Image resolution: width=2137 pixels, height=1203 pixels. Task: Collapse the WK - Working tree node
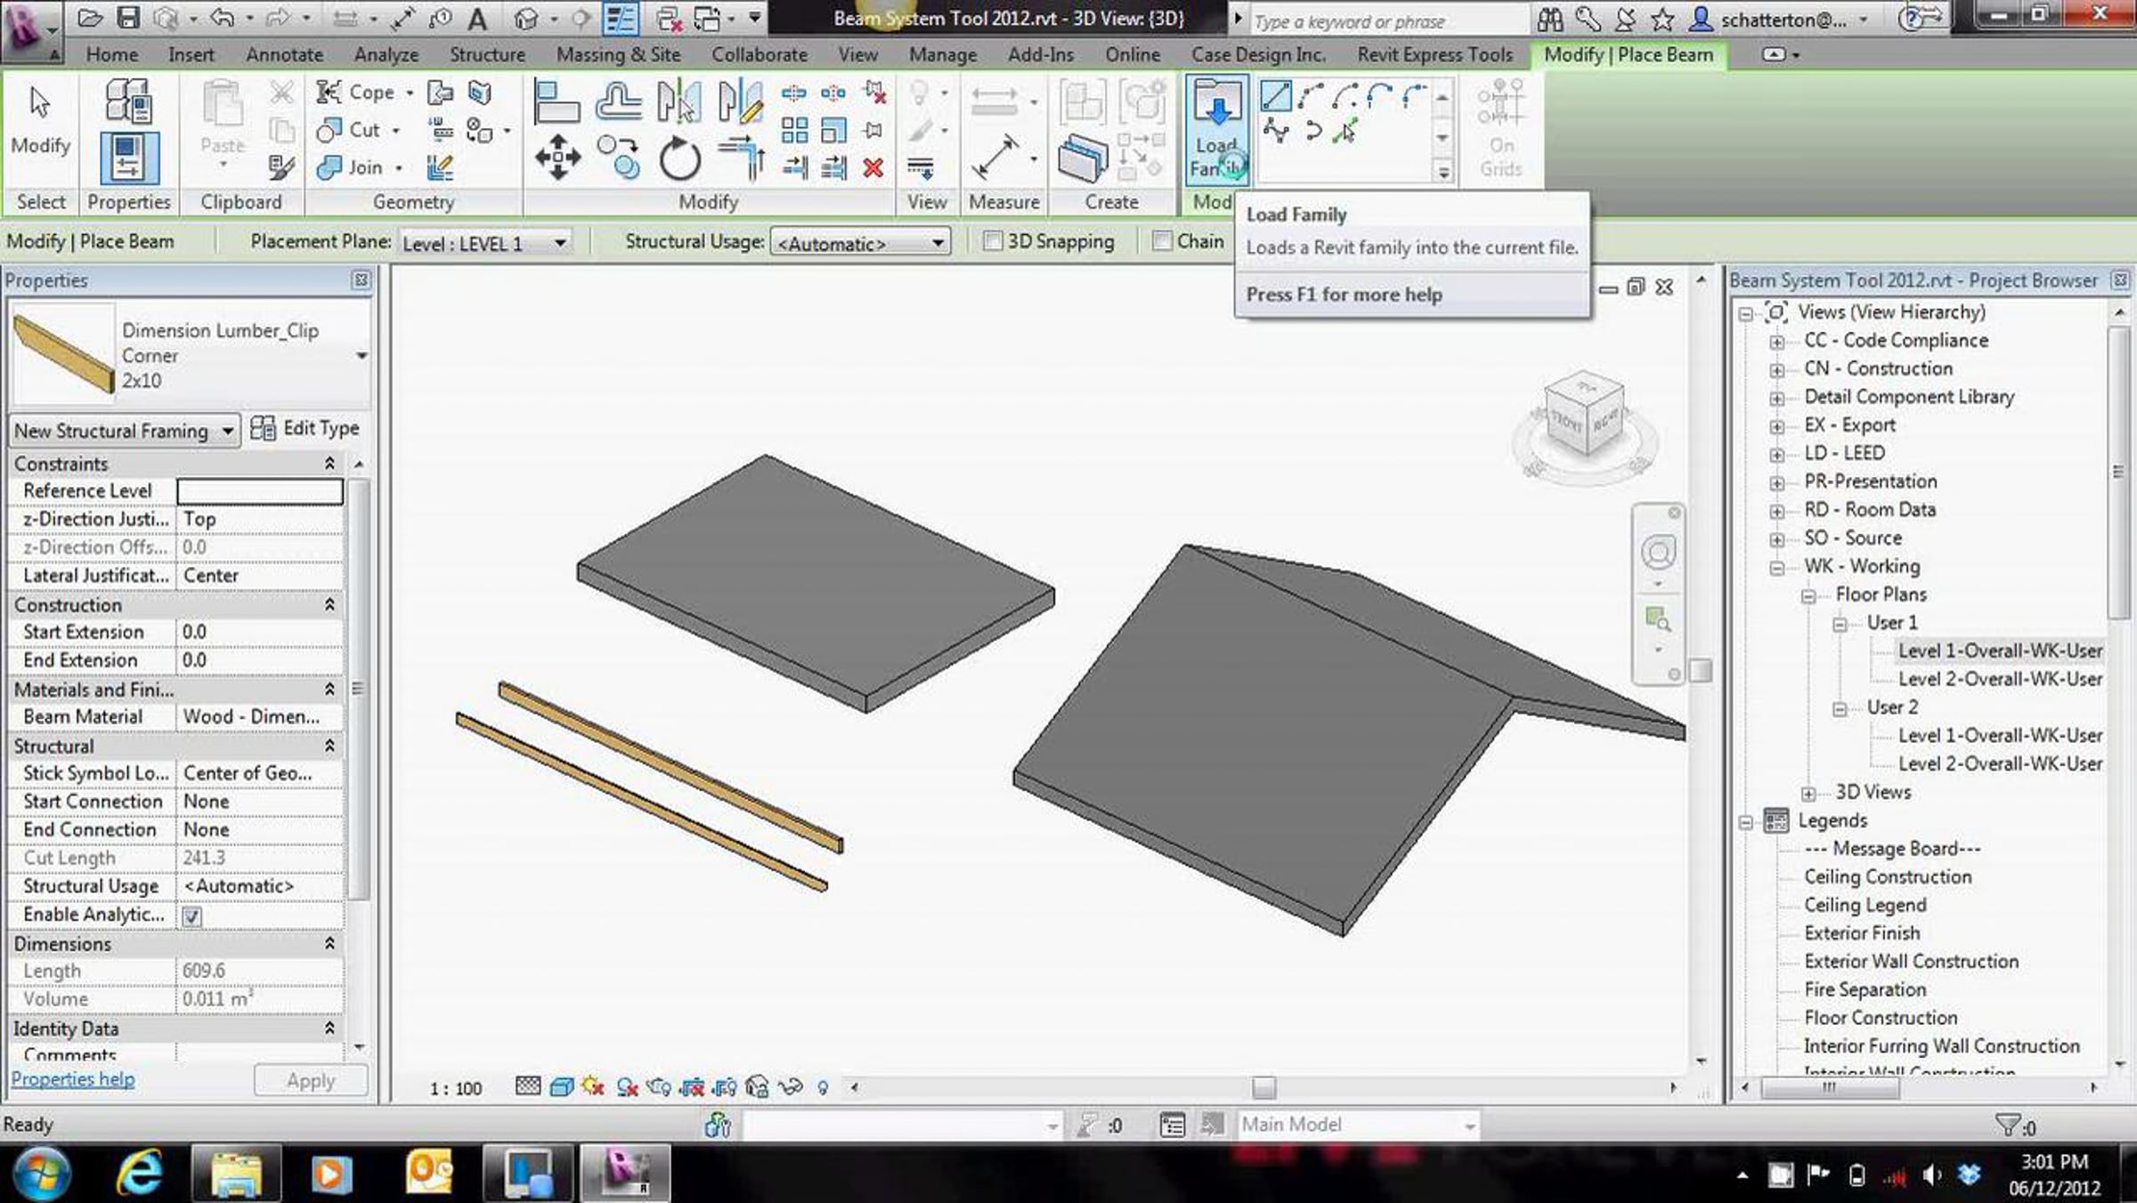1777,568
